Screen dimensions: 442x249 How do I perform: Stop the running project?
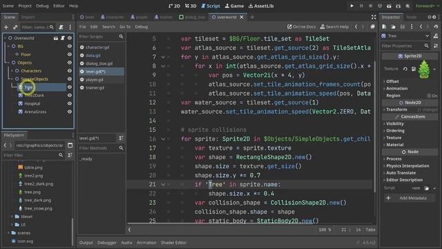click(370, 6)
